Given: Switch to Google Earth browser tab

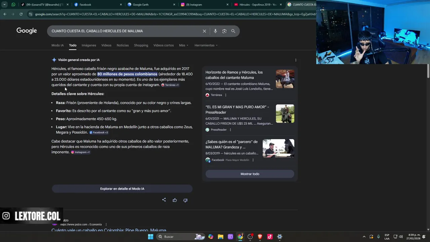Looking at the screenshot, I should (151, 4).
